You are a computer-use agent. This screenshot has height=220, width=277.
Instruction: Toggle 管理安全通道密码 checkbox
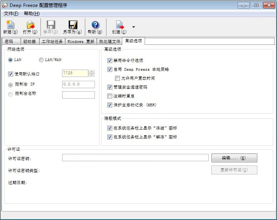(x=110, y=87)
